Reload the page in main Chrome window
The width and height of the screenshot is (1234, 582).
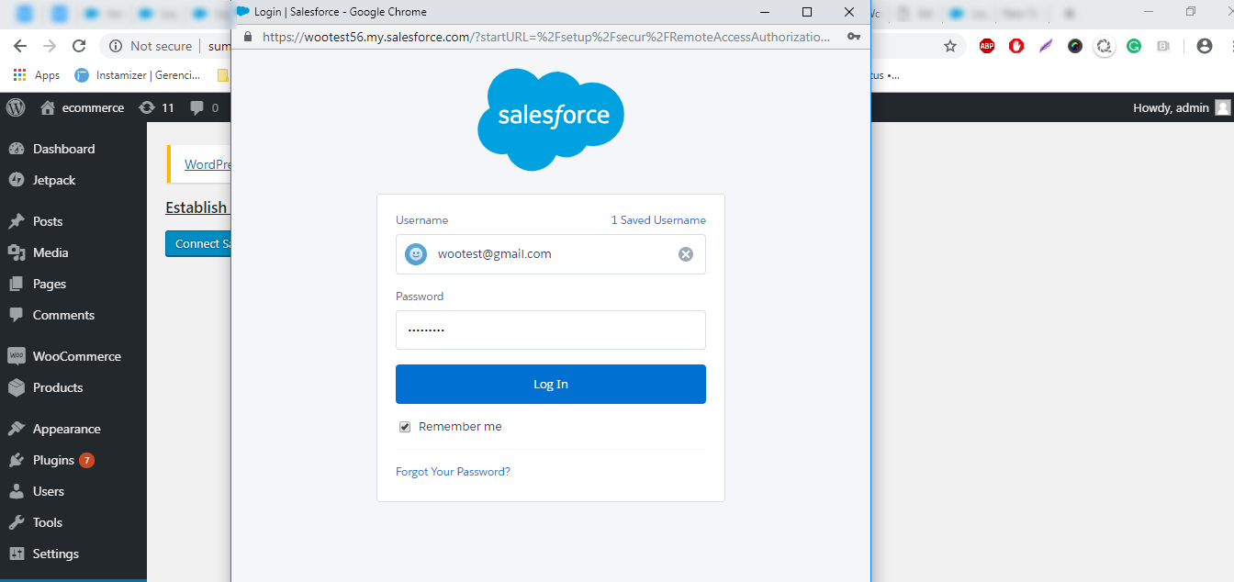[79, 46]
